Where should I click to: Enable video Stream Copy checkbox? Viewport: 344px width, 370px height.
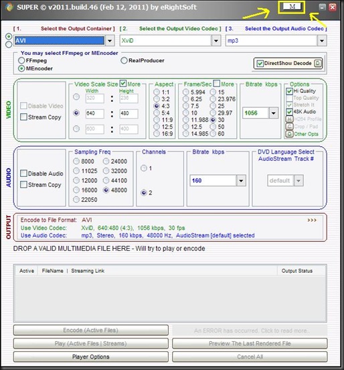23,117
